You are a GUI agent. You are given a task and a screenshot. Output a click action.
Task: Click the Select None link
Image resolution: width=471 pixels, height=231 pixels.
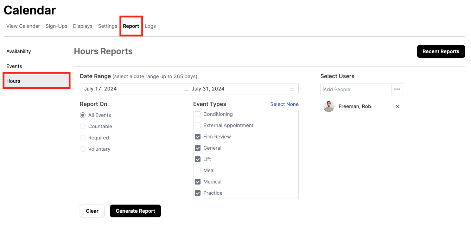pyautogui.click(x=284, y=104)
